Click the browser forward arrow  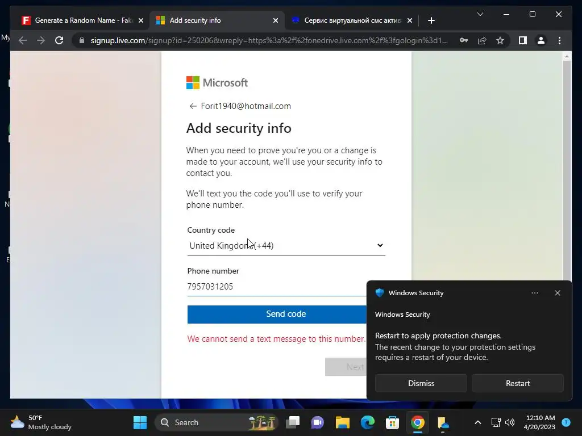pyautogui.click(x=41, y=40)
